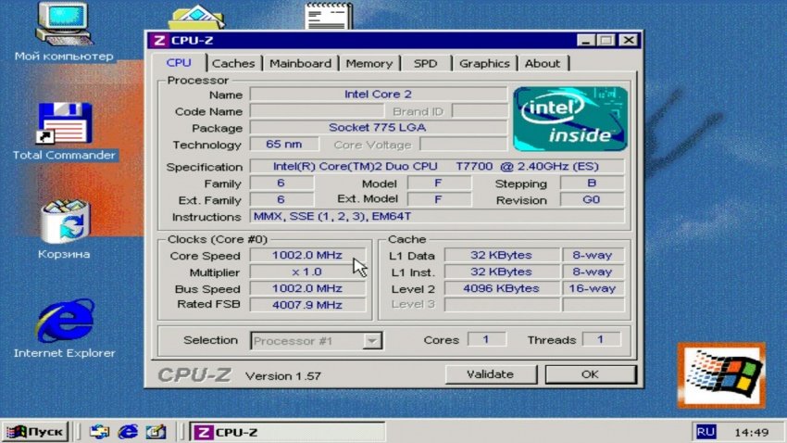Click the Ext. Model value F

pos(439,200)
